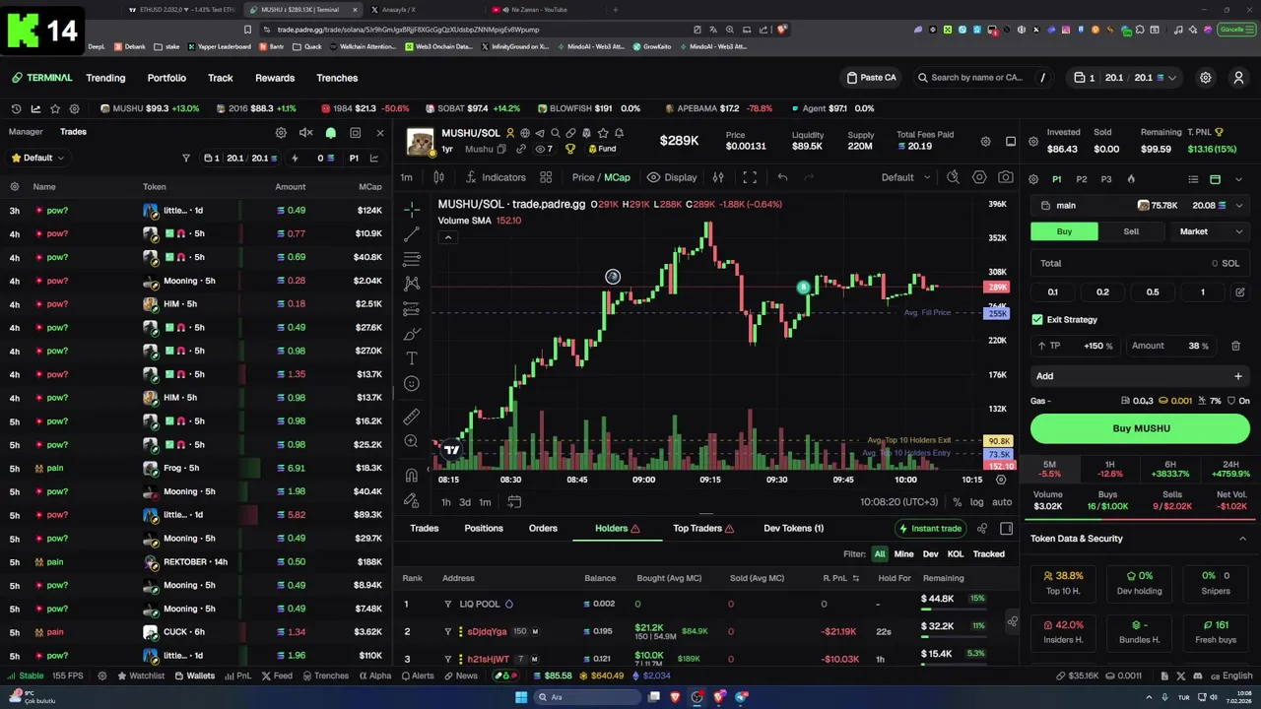Click the Total SOL amount input

click(x=1140, y=264)
